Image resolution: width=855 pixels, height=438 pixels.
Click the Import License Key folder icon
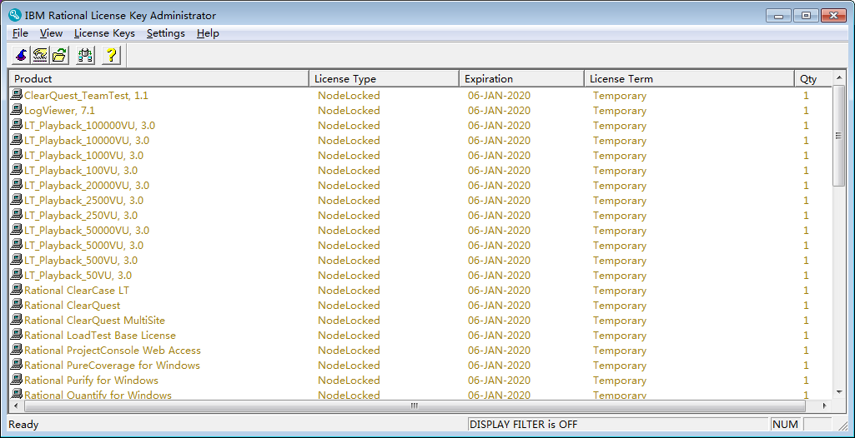tap(59, 55)
